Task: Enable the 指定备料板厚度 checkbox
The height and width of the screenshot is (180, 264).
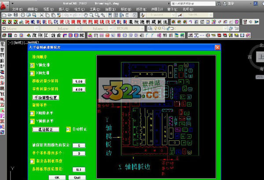Action: tap(32, 162)
